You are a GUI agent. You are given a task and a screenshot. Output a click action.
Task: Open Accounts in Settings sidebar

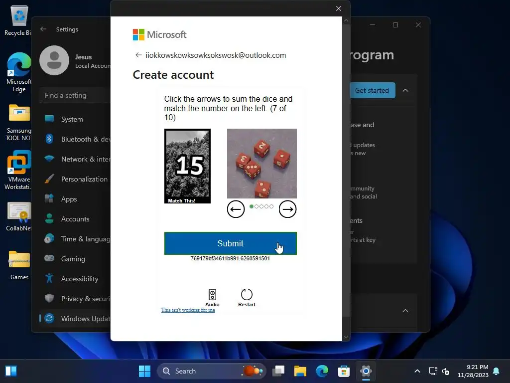tap(76, 219)
